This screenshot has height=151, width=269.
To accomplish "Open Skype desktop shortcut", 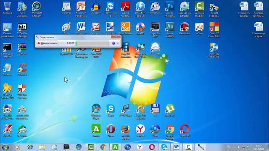I will pos(111,110).
